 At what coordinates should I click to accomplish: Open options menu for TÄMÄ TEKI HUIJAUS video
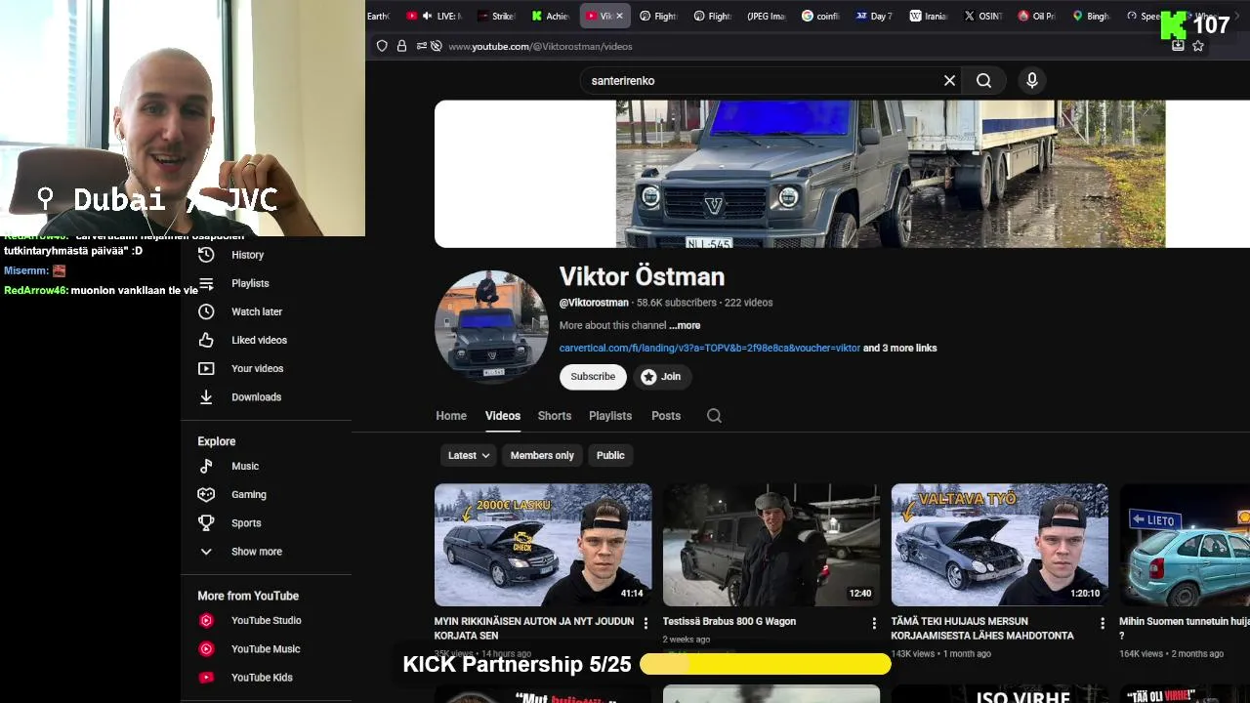(1103, 623)
